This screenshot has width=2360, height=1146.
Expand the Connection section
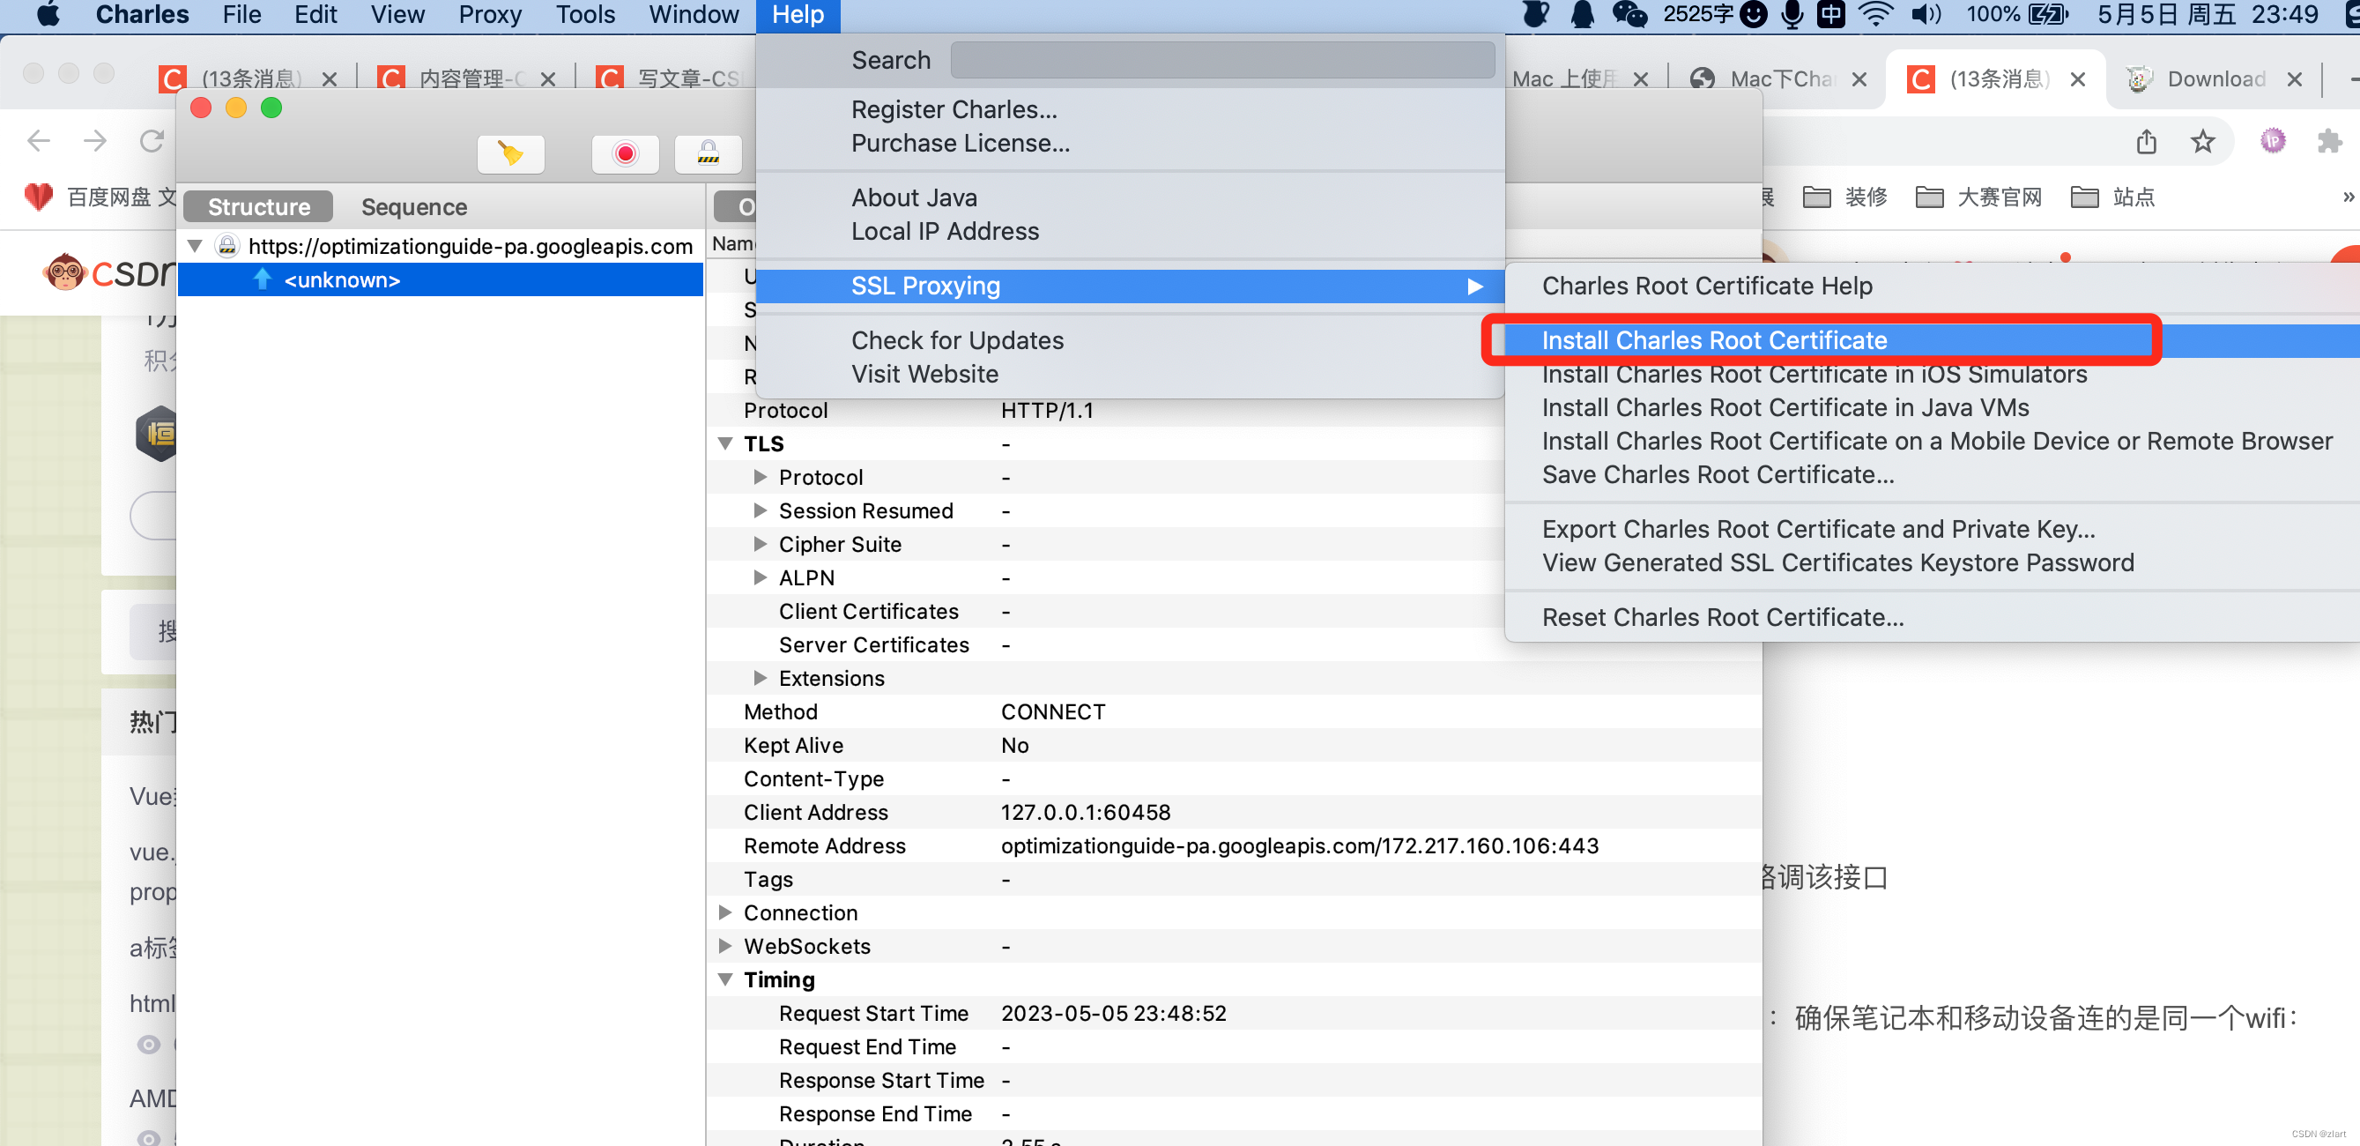pos(724,912)
